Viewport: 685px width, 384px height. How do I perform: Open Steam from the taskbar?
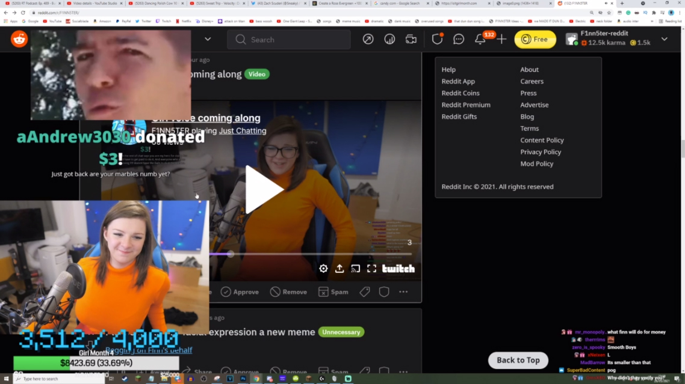(x=125, y=379)
